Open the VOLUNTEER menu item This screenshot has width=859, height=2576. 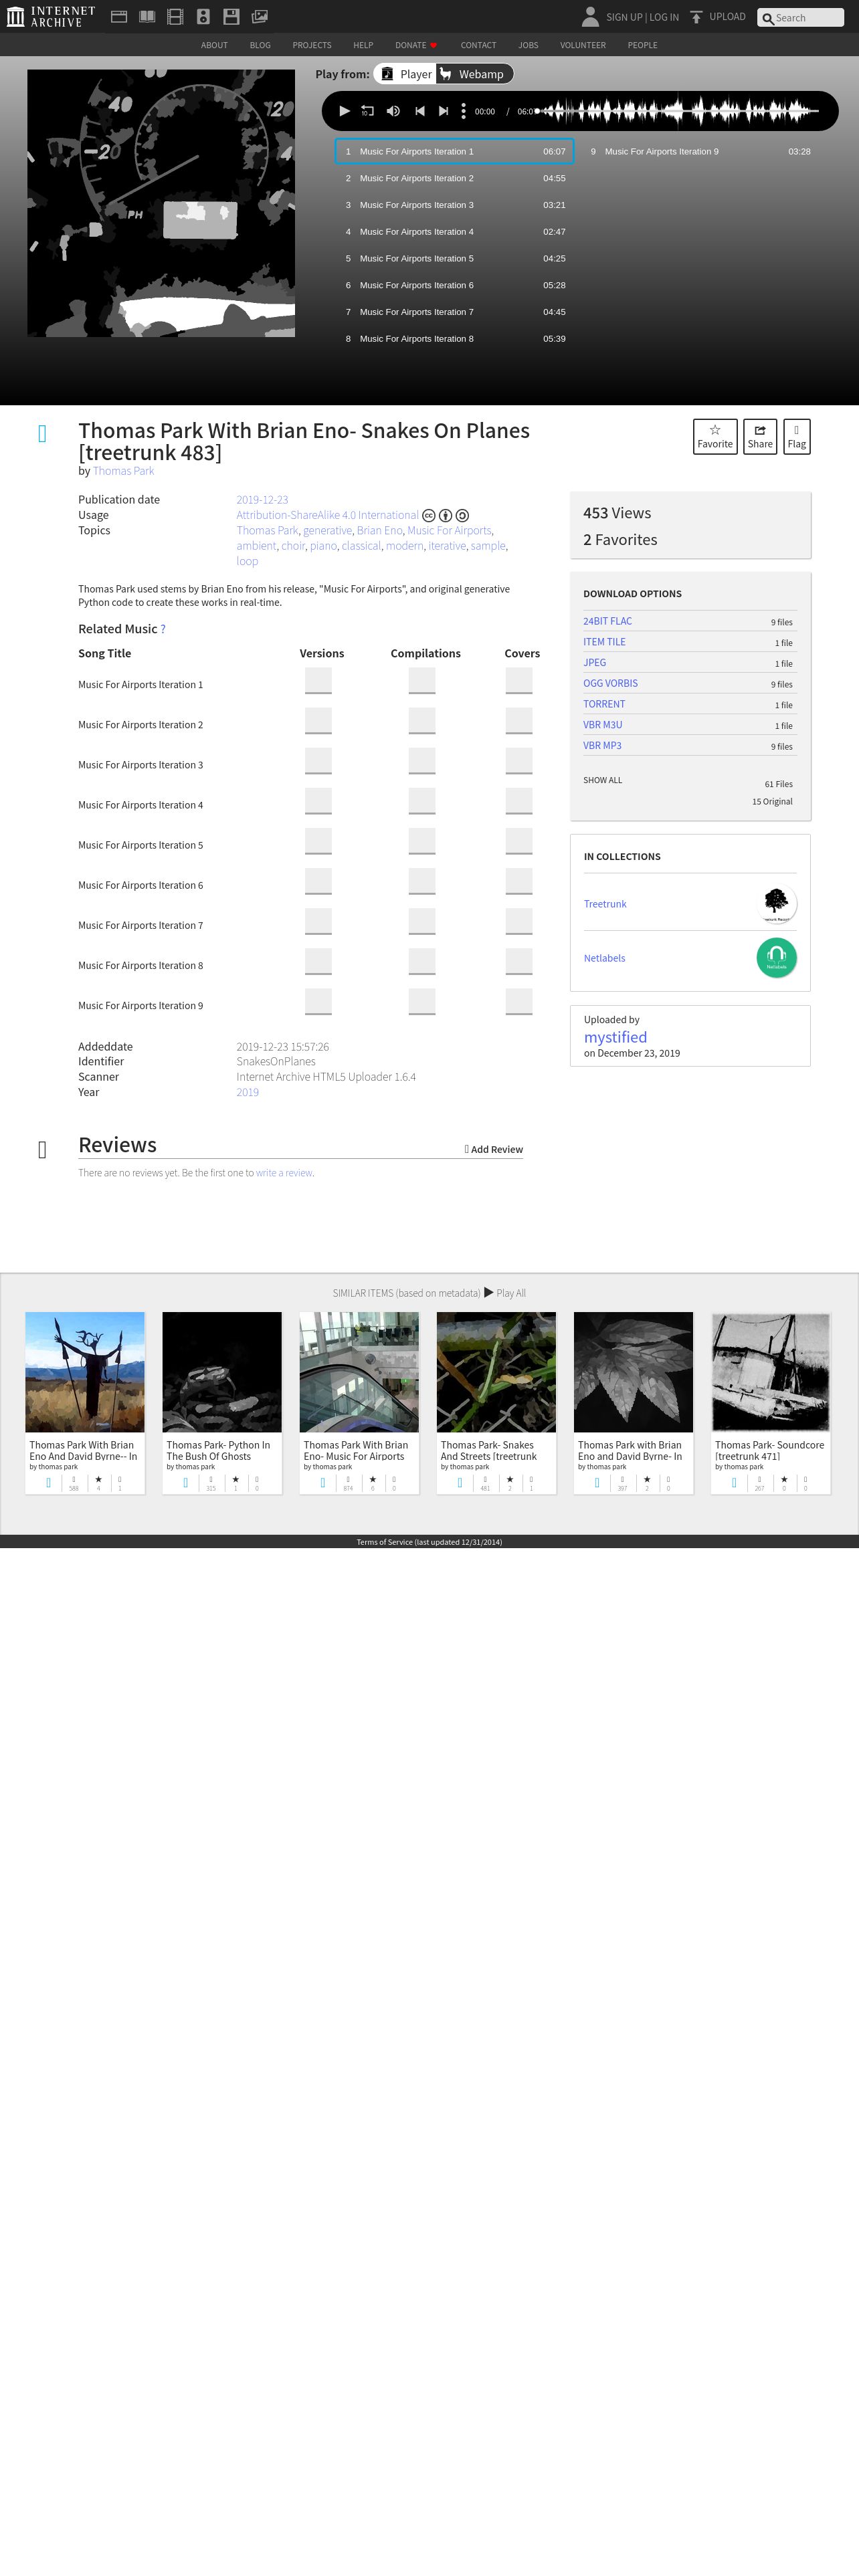point(583,45)
